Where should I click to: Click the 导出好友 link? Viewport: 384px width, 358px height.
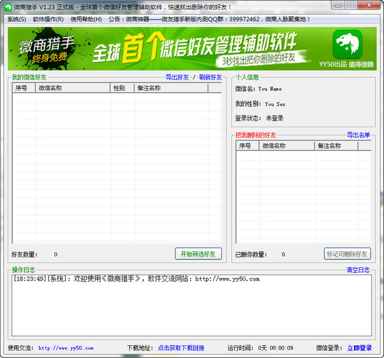coord(177,77)
